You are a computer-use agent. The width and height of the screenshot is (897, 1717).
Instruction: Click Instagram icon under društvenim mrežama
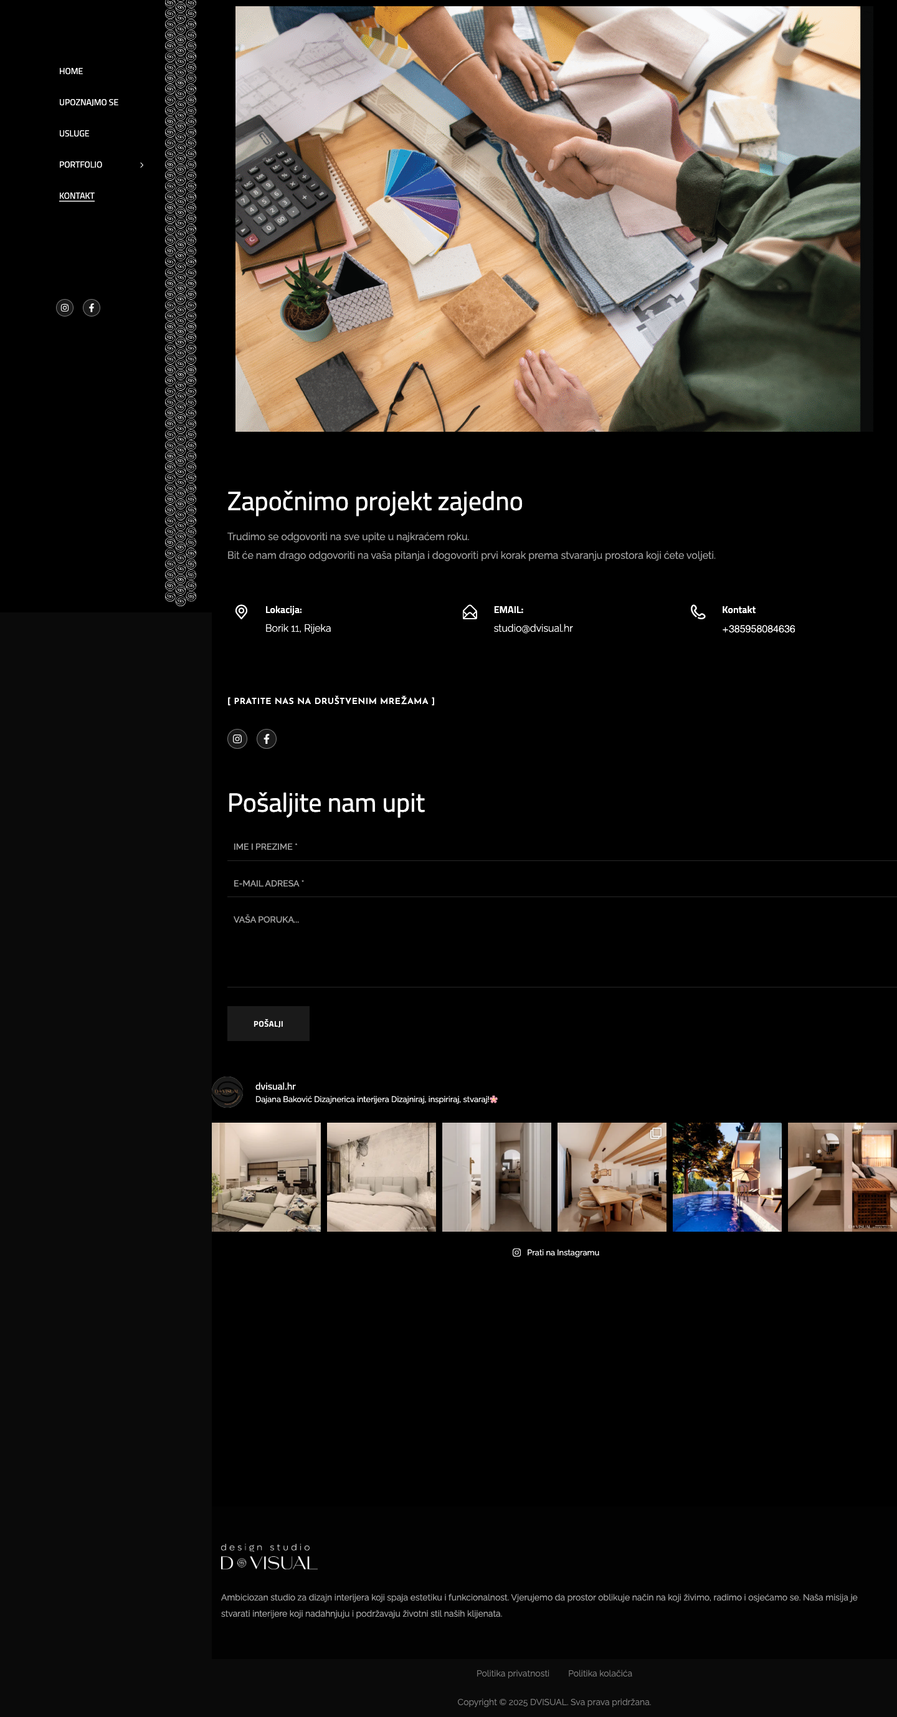(237, 738)
